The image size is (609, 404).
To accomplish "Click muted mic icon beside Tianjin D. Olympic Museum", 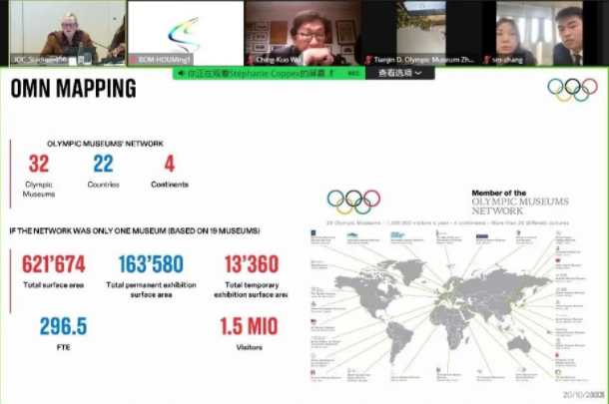I will point(368,60).
